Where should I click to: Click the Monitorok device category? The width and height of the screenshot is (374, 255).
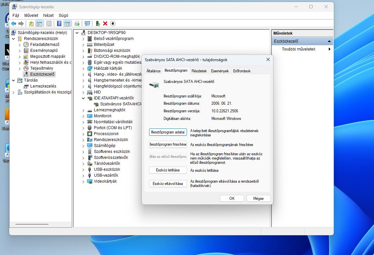coord(103,116)
